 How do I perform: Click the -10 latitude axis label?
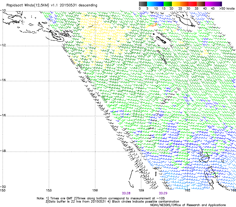click(3, 11)
